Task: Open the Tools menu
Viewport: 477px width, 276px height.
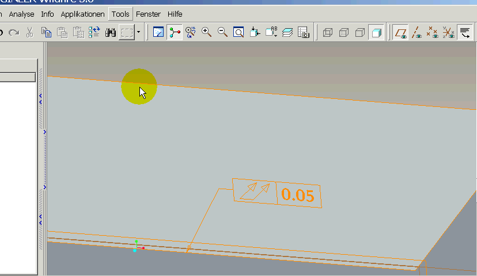Action: click(120, 14)
